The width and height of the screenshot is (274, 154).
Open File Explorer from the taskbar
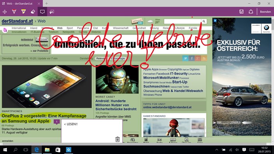click(x=47, y=150)
